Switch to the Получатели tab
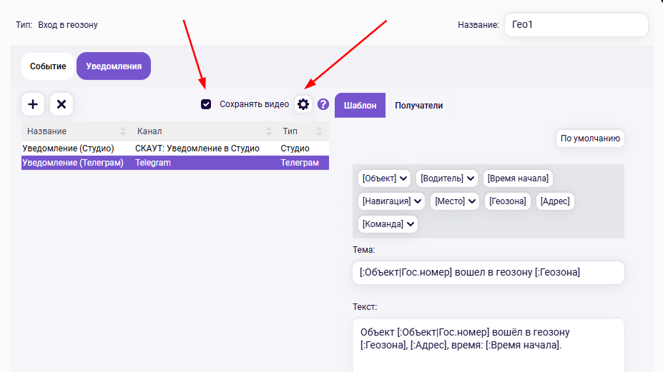663x372 pixels. tap(418, 106)
